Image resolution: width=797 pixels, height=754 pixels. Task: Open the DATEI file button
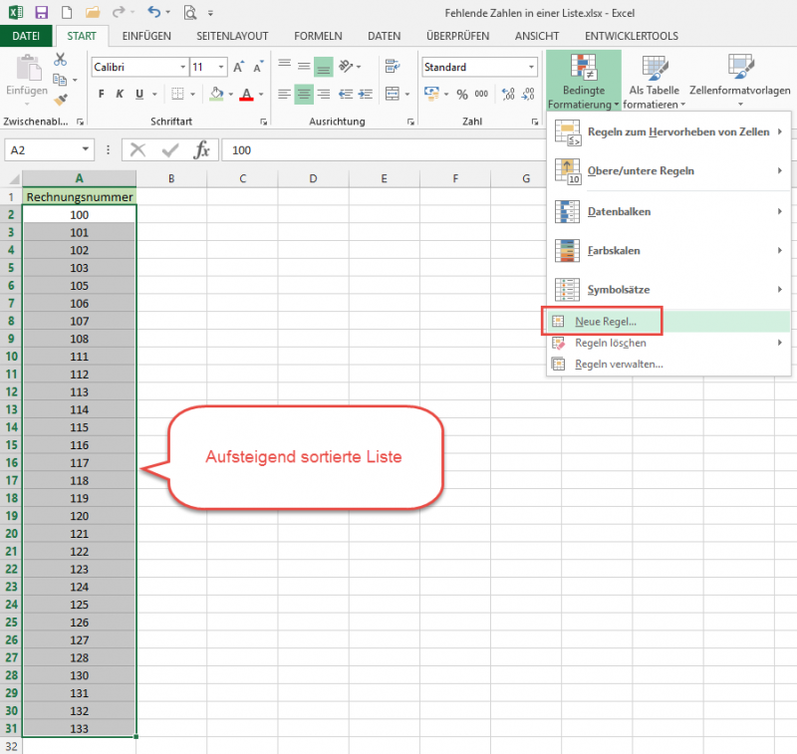click(26, 36)
